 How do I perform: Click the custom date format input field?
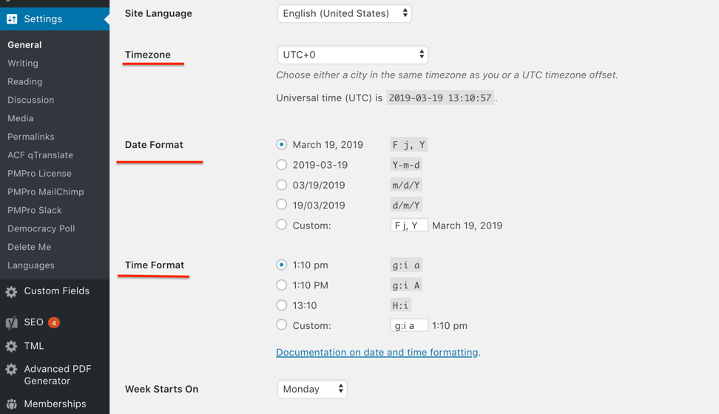[409, 225]
